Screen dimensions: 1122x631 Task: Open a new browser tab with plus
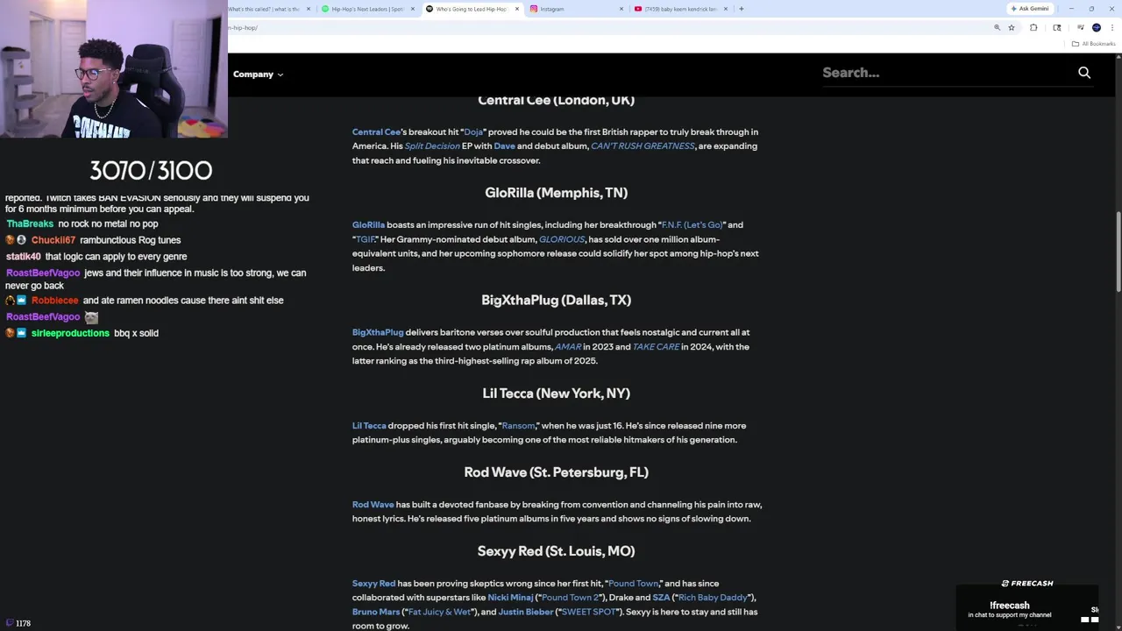pos(742,9)
